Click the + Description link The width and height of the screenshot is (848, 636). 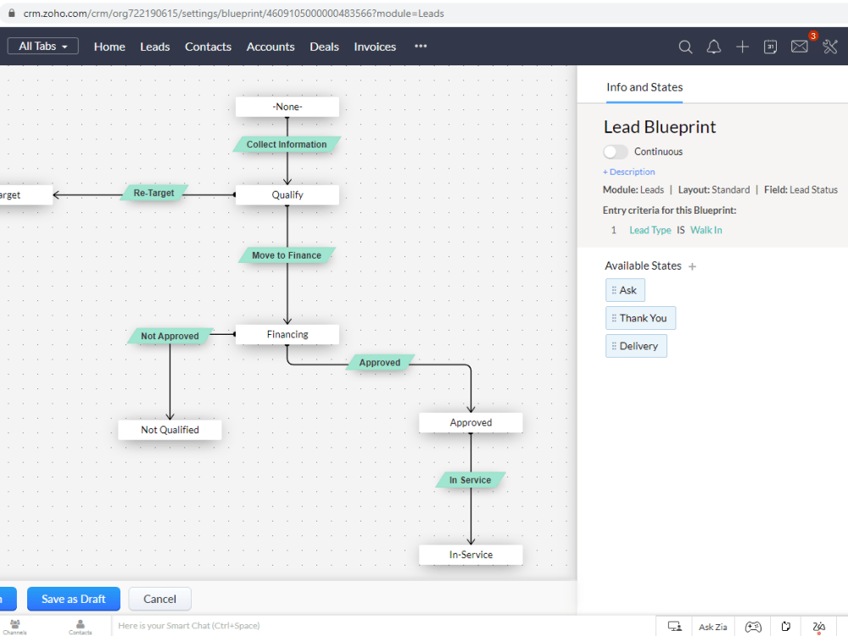tap(629, 172)
